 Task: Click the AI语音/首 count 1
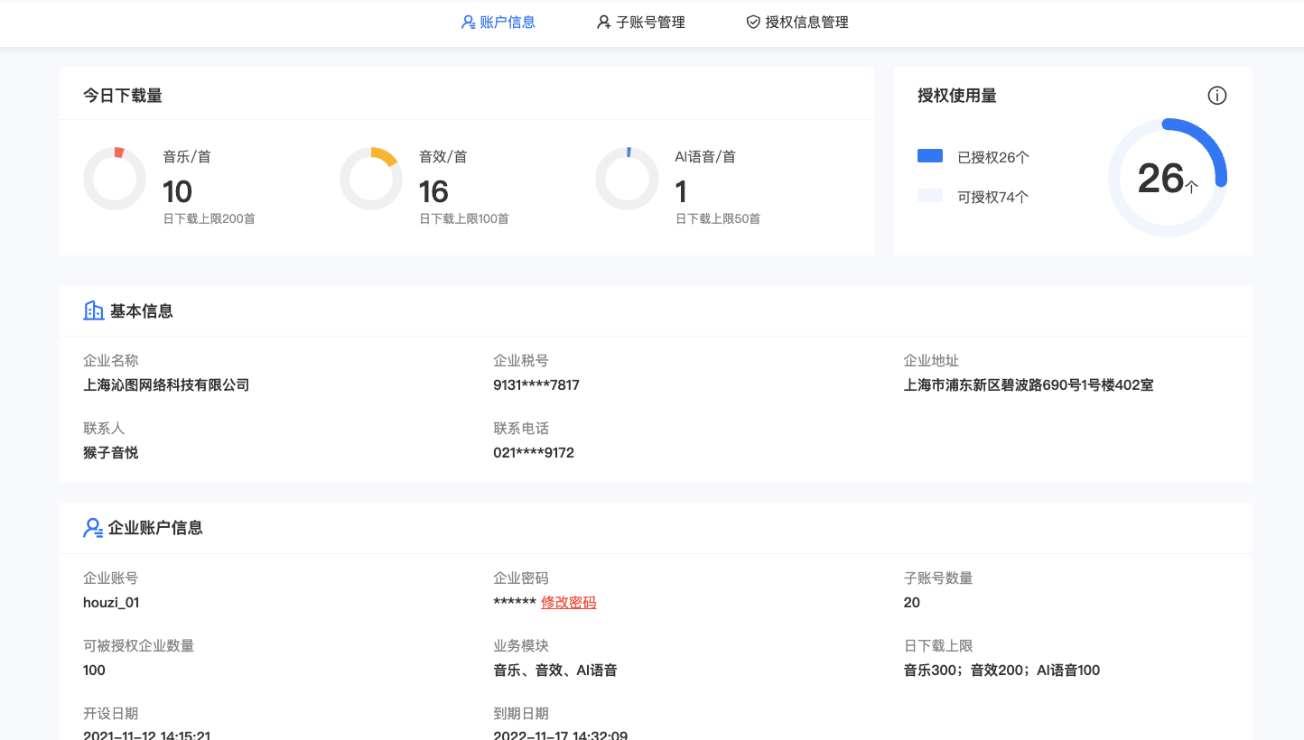[681, 191]
